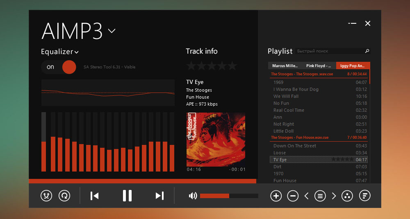
Task: Toggle shuffle playback mode
Action: click(46, 196)
